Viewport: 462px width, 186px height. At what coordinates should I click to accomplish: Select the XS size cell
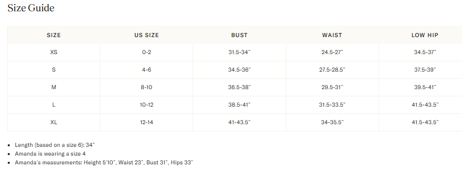pos(54,52)
